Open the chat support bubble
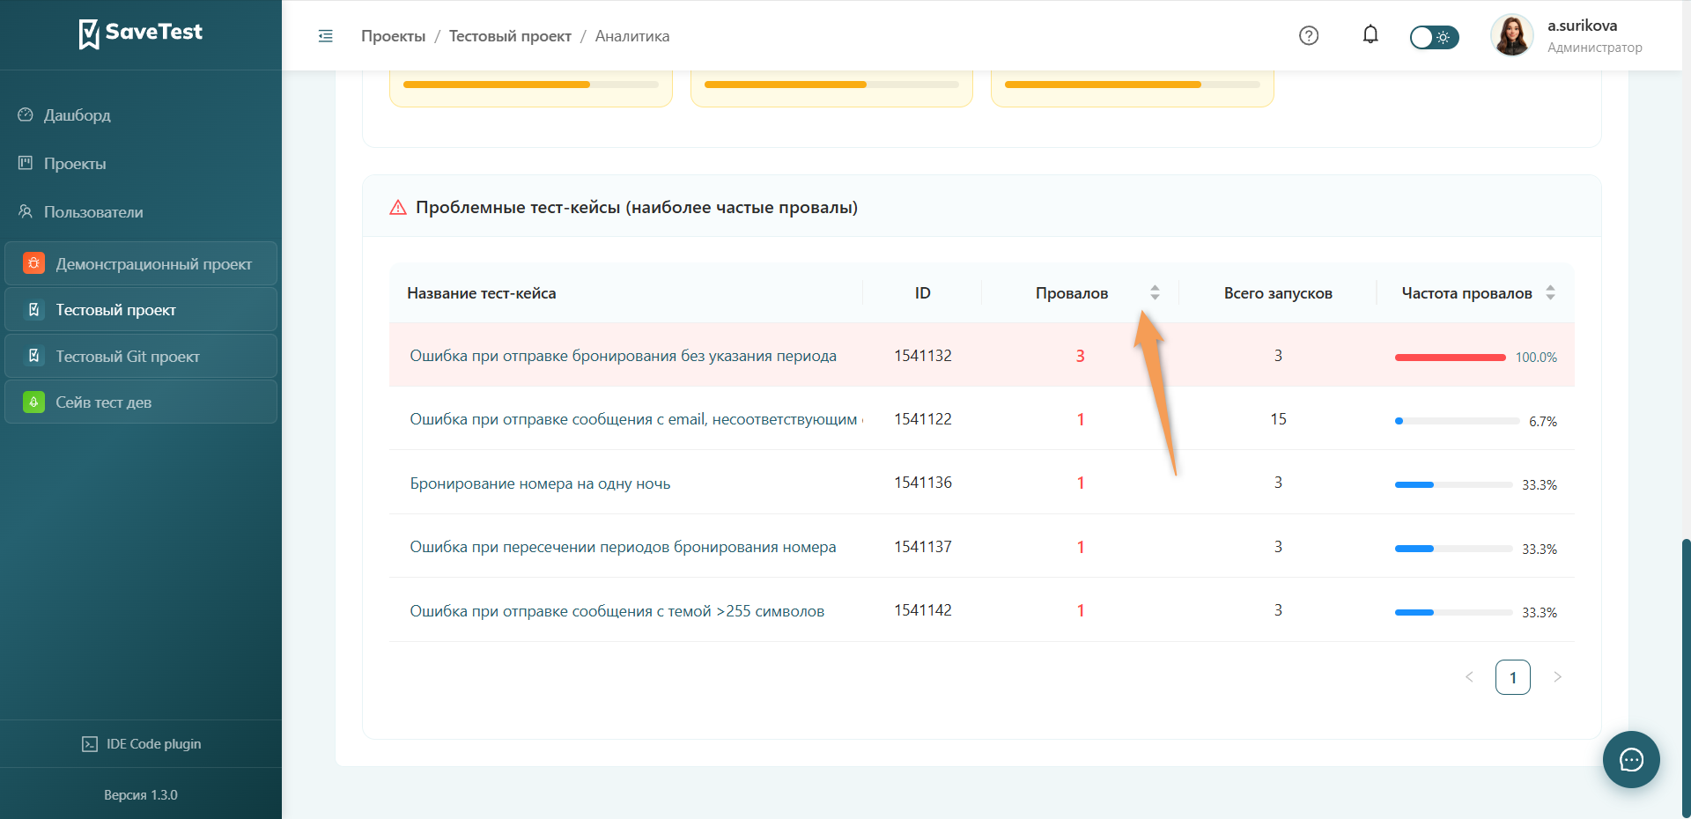The width and height of the screenshot is (1691, 819). tap(1631, 759)
